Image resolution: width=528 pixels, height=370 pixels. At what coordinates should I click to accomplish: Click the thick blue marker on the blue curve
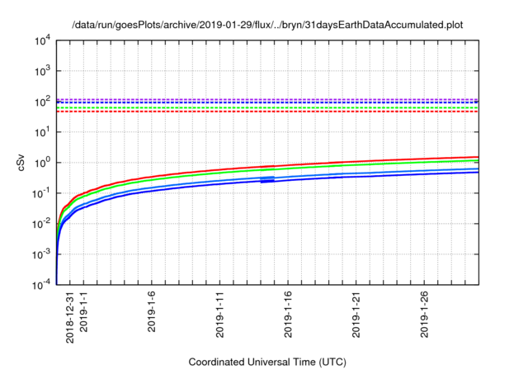click(x=267, y=179)
